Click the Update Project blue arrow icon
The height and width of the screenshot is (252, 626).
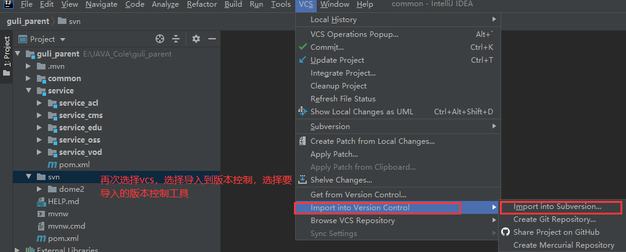pos(303,60)
